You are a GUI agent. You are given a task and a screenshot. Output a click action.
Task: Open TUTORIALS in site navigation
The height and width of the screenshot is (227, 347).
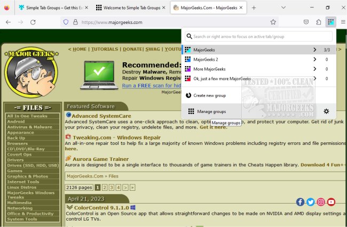tap(105, 49)
